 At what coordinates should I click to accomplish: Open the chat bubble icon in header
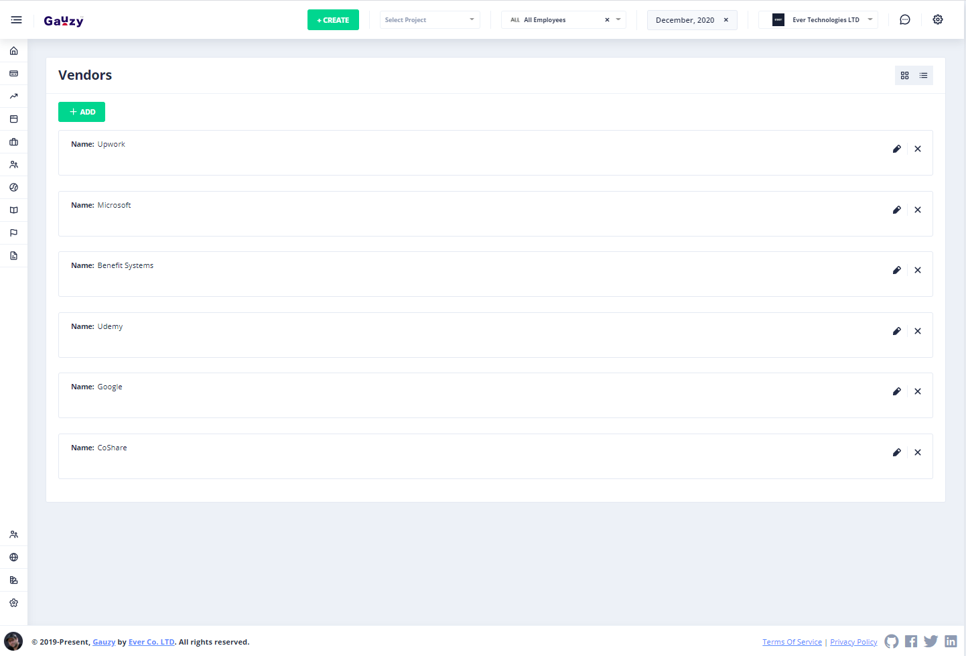[904, 20]
